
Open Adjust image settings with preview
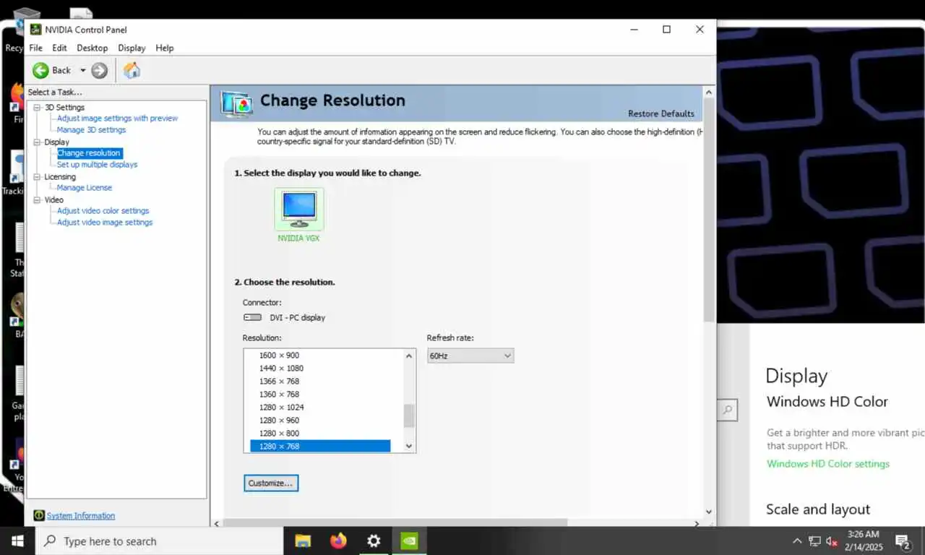pyautogui.click(x=117, y=119)
